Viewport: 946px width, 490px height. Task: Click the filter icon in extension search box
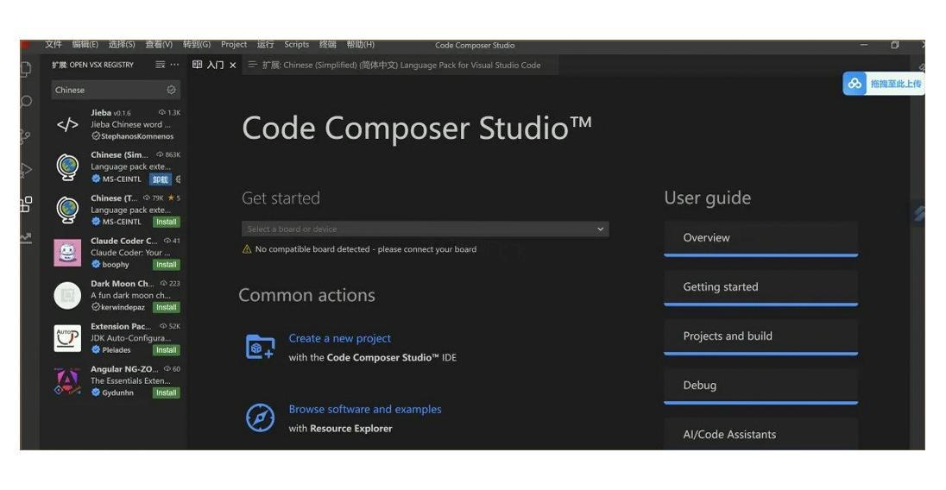171,90
